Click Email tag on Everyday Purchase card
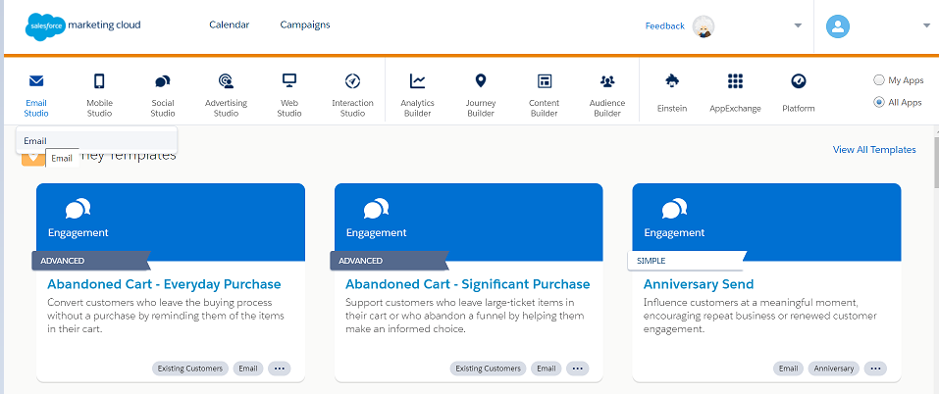Image resolution: width=939 pixels, height=394 pixels. point(248,369)
